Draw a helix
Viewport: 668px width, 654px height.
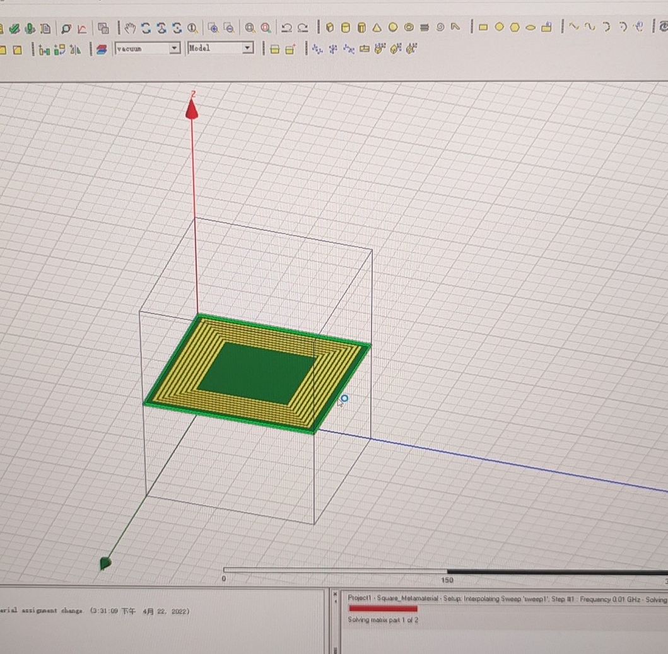(425, 28)
